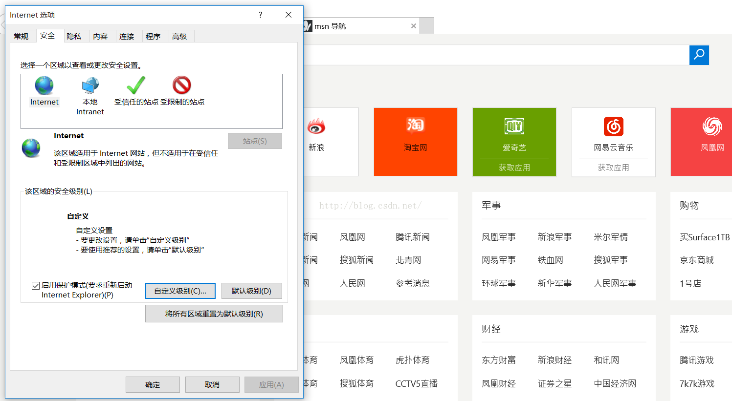Open the 证券之星 link
Screen dimensions: 732x401
point(555,383)
